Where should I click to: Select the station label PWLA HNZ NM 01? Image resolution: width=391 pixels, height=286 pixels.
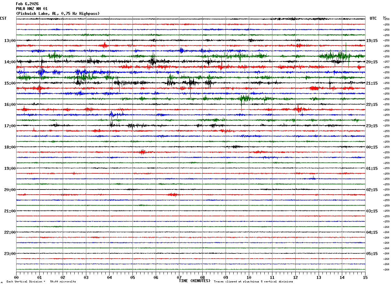(32, 9)
